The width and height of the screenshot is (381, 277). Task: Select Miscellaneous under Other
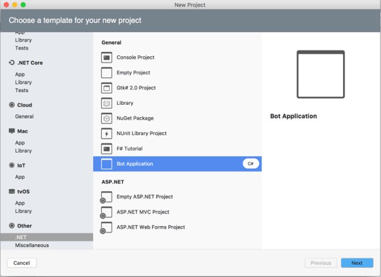(x=32, y=245)
